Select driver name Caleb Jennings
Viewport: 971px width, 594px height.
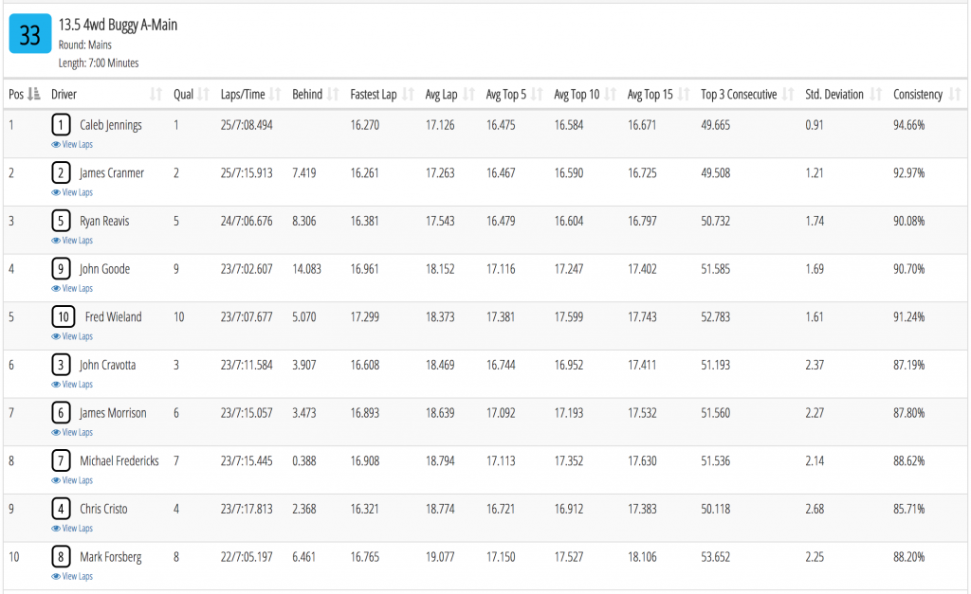(111, 125)
